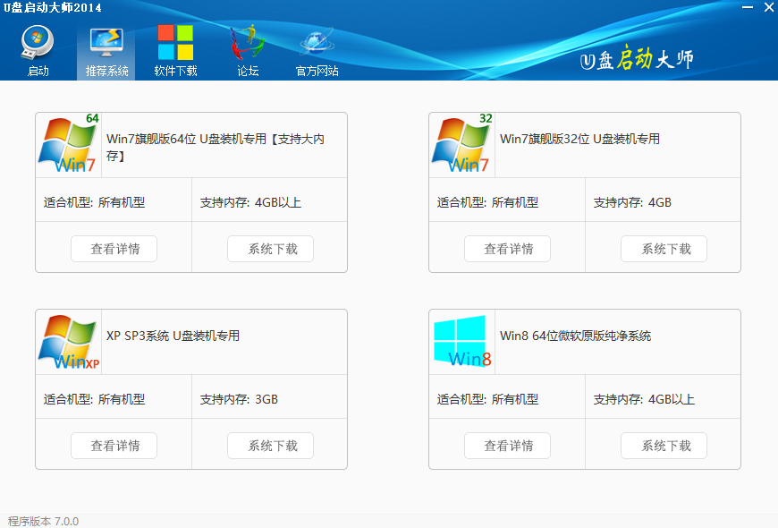Screen dimensions: 778x528
Task: Open the 官方网站 globe icon
Action: pos(317,43)
